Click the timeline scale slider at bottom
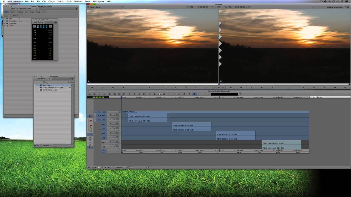The height and width of the screenshot is (197, 351). [131, 167]
